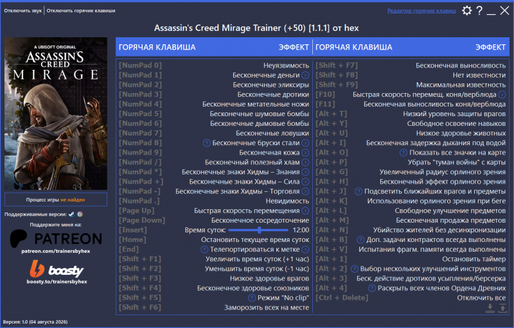The image size is (514, 328).
Task: Click arrow icon next to Бесконечный полезный хлам
Action: click(305, 162)
